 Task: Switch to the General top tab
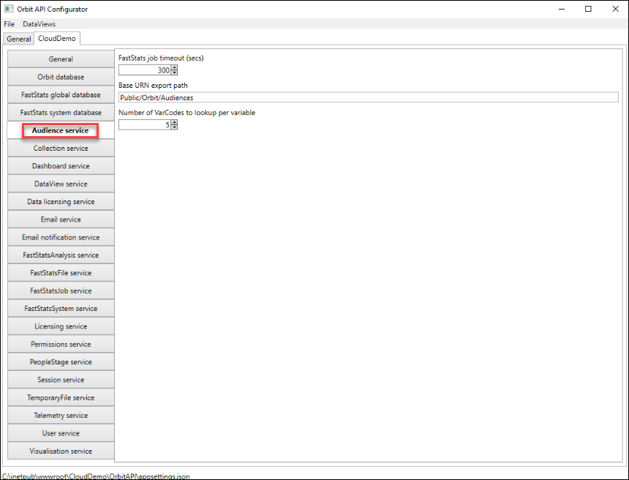19,39
